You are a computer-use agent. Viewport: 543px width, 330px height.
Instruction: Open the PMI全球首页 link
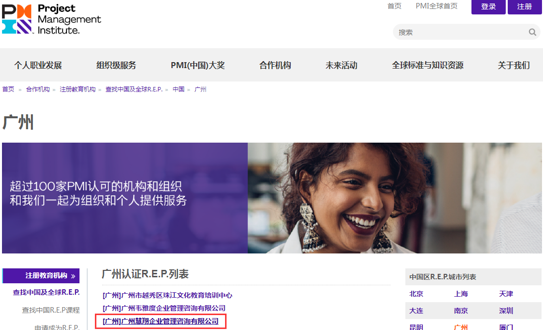pyautogui.click(x=436, y=6)
